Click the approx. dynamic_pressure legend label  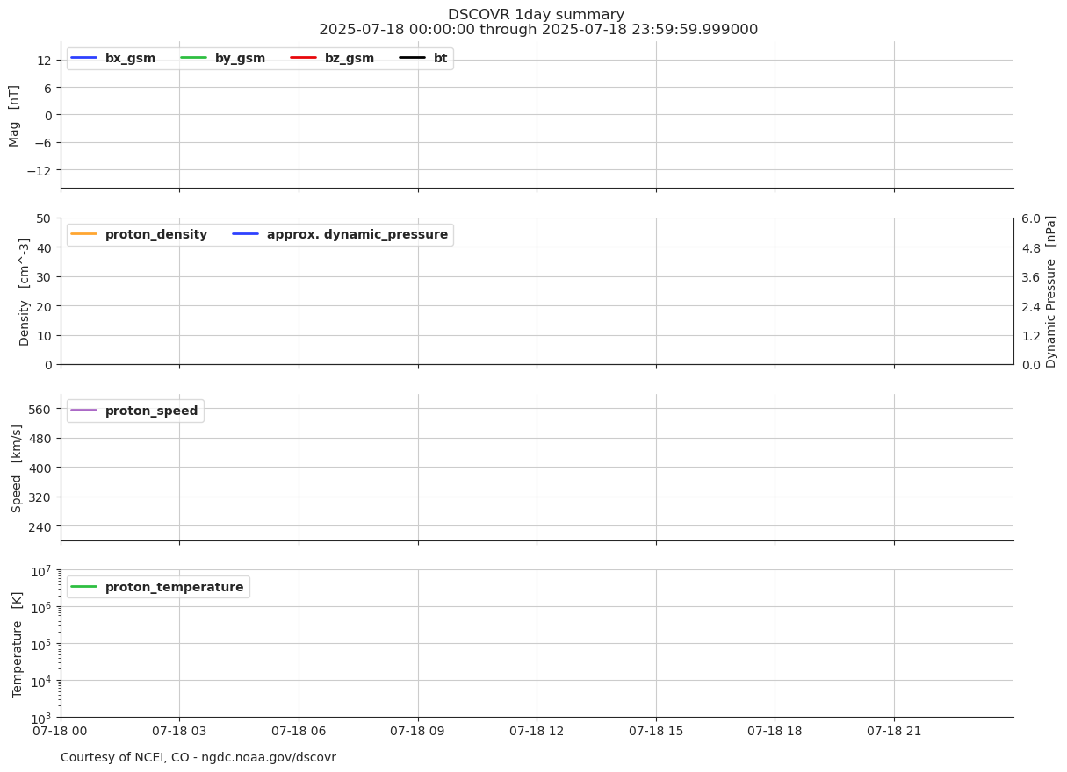point(357,235)
